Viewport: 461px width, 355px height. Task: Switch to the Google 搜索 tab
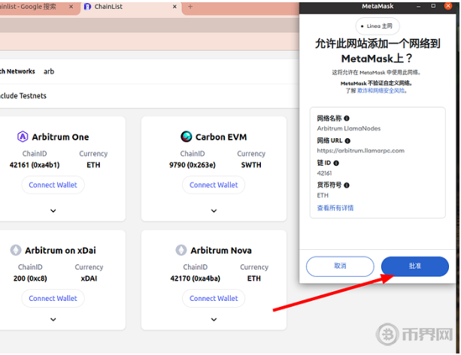pos(34,7)
